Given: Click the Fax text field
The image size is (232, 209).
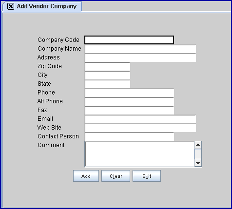Looking at the screenshot, I should [x=129, y=110].
